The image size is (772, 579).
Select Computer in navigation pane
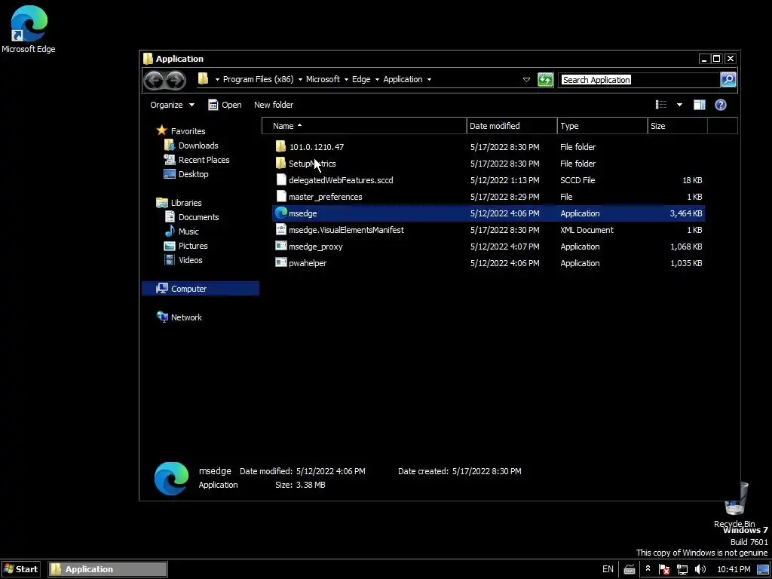201,289
